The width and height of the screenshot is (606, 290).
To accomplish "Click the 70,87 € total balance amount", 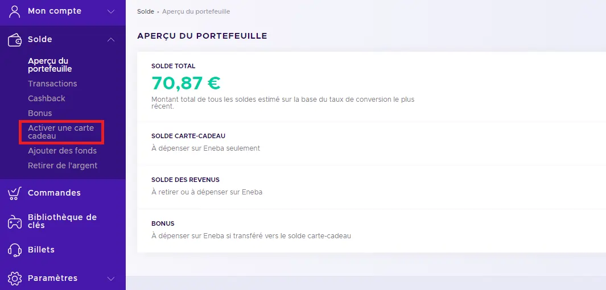I will click(x=186, y=83).
